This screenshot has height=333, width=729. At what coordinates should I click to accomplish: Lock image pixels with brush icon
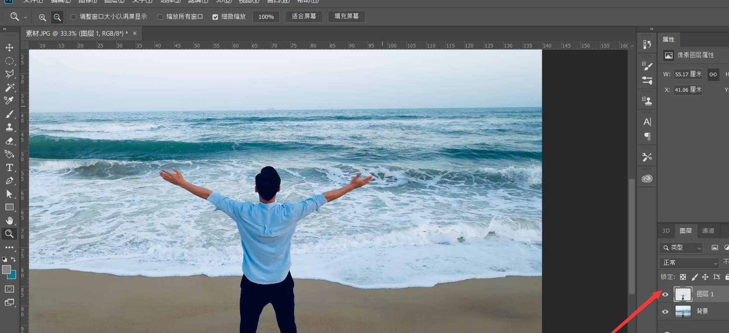[695, 277]
